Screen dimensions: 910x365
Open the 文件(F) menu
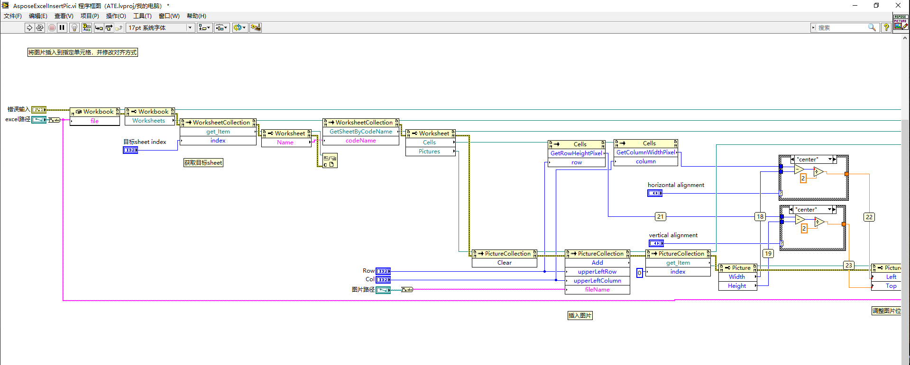tap(13, 16)
